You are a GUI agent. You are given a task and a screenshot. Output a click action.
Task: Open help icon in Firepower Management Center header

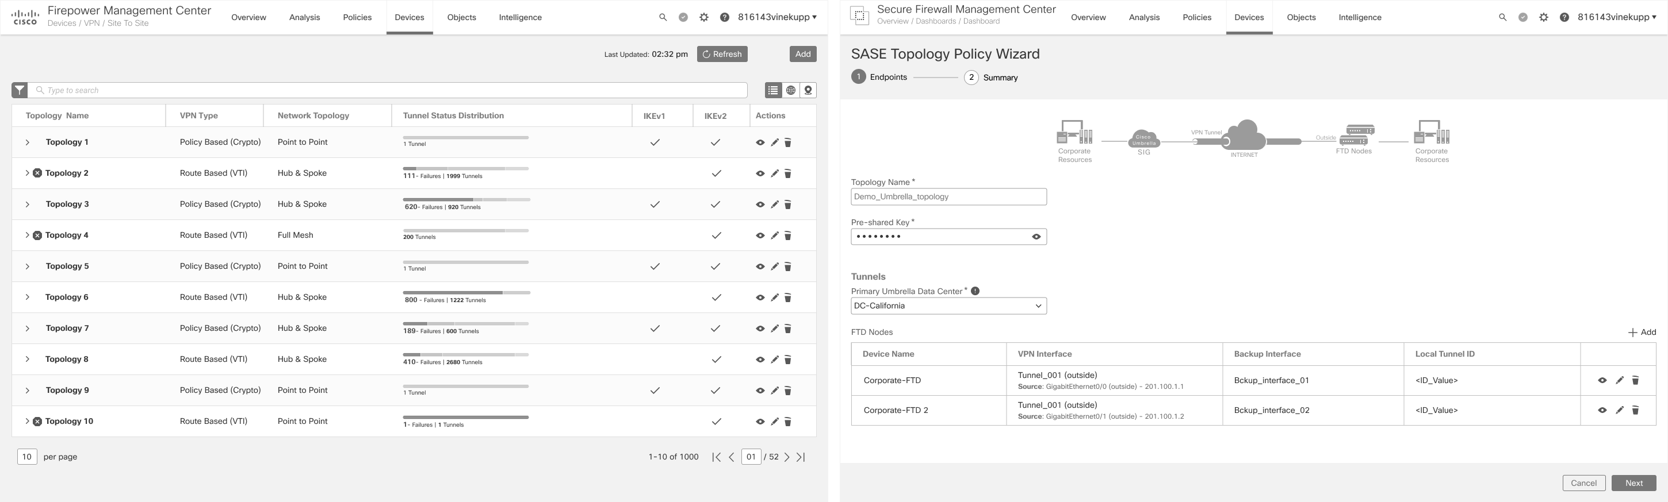point(725,17)
